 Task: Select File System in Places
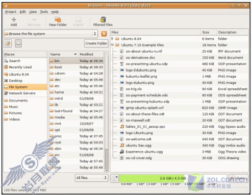(x=25, y=87)
